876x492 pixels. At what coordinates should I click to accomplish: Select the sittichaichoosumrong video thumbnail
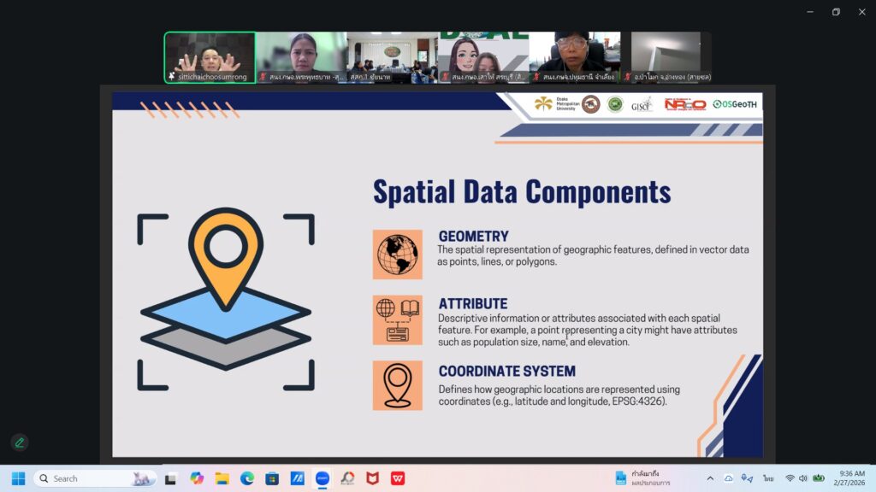click(x=210, y=57)
